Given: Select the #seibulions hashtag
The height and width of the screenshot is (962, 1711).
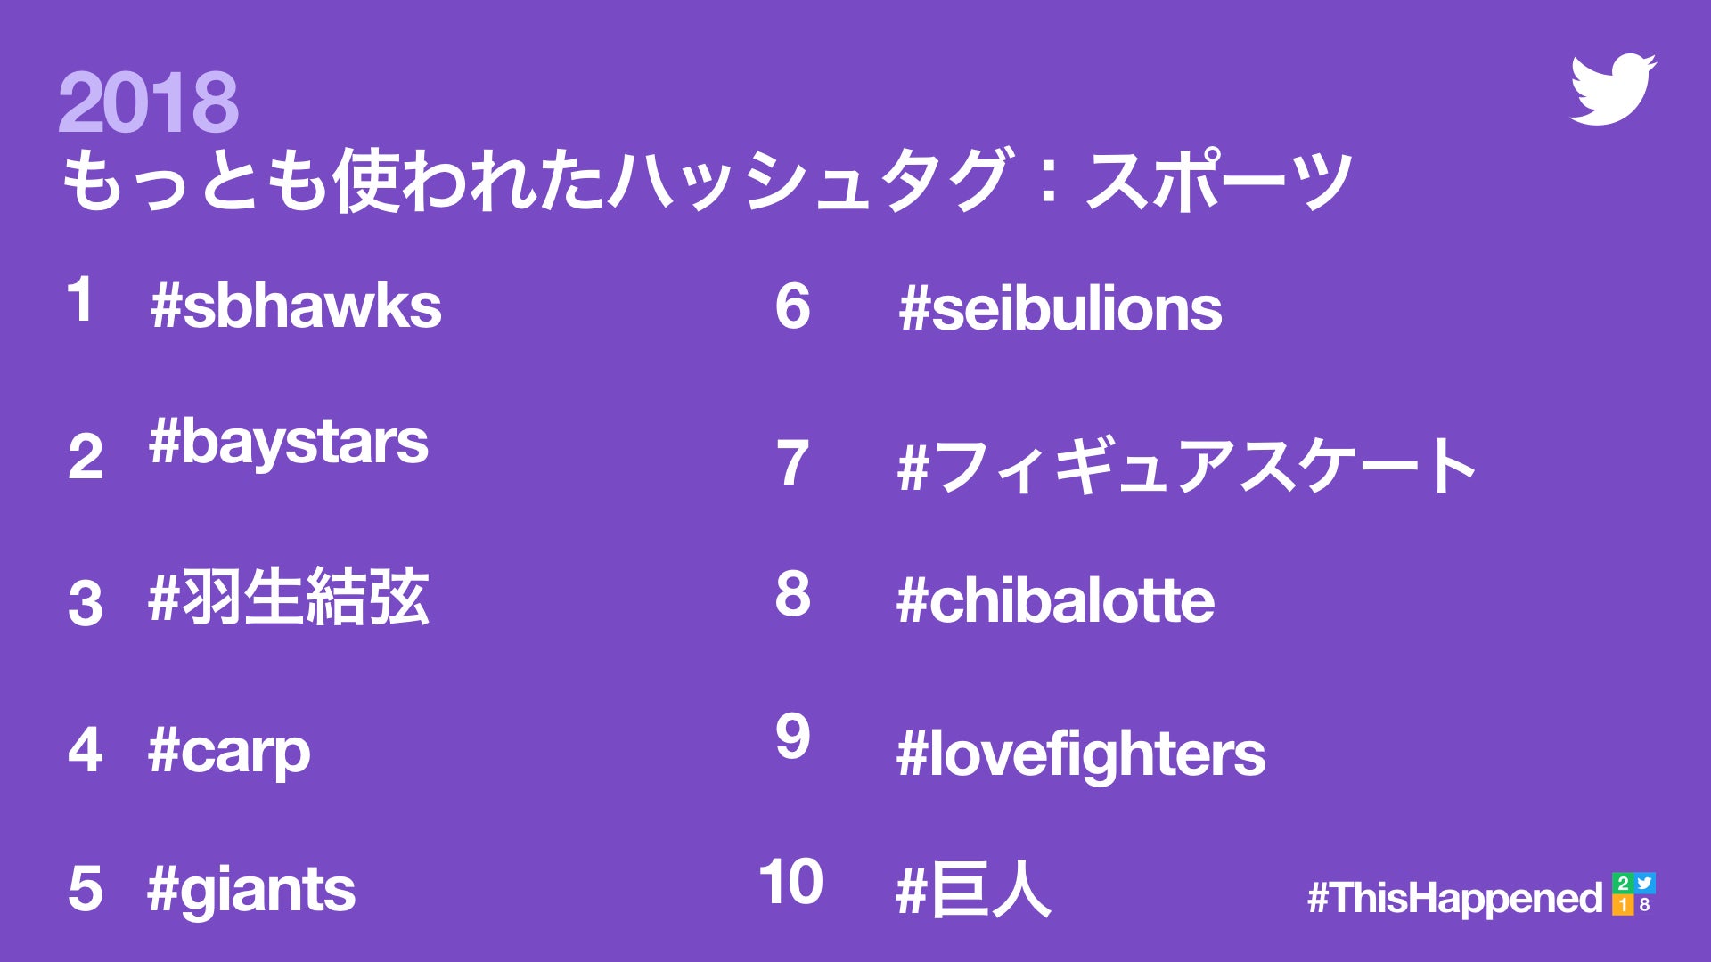Looking at the screenshot, I should [x=1060, y=309].
